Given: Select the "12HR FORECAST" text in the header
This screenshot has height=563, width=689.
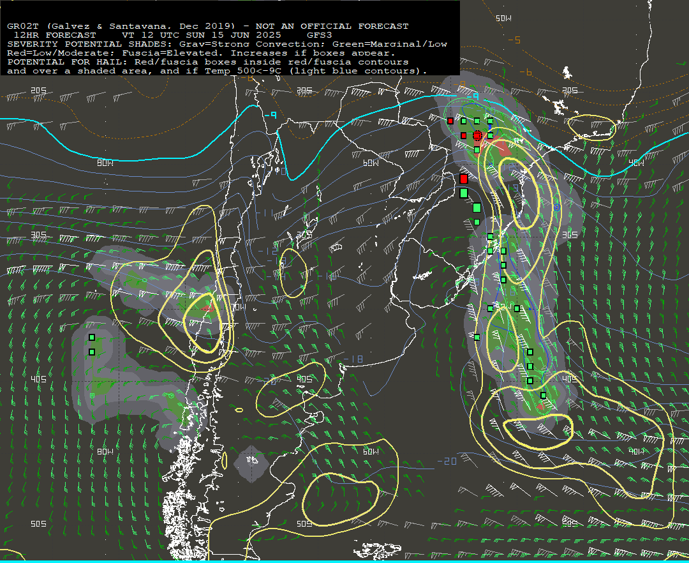Looking at the screenshot, I should (55, 35).
